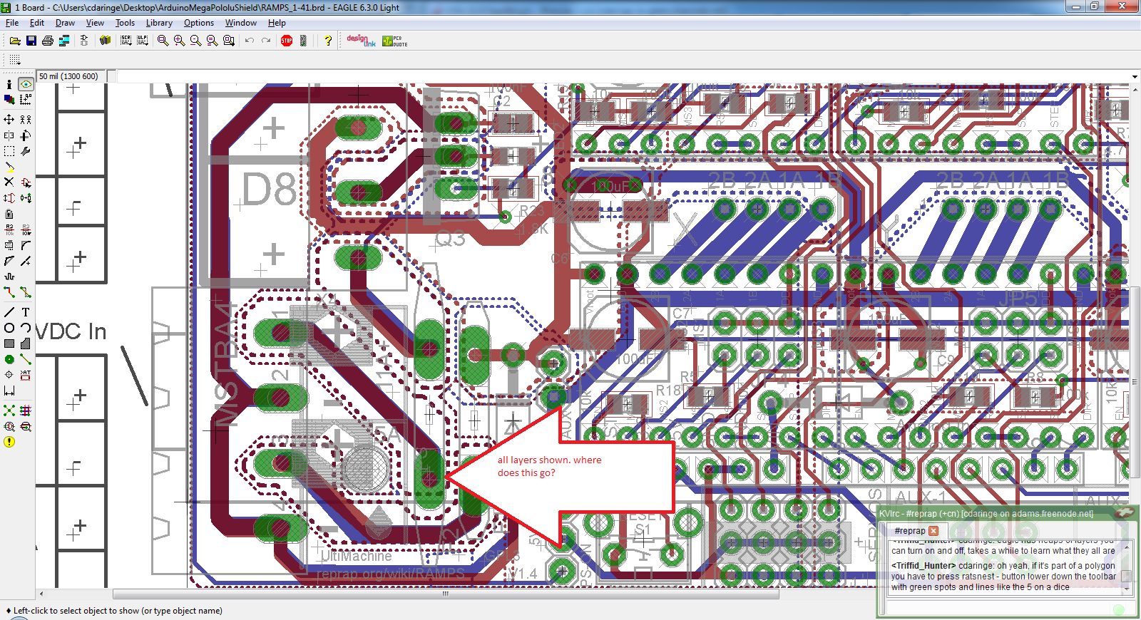Image resolution: width=1141 pixels, height=620 pixels.
Task: Select the Rotate tool
Action: click(26, 135)
